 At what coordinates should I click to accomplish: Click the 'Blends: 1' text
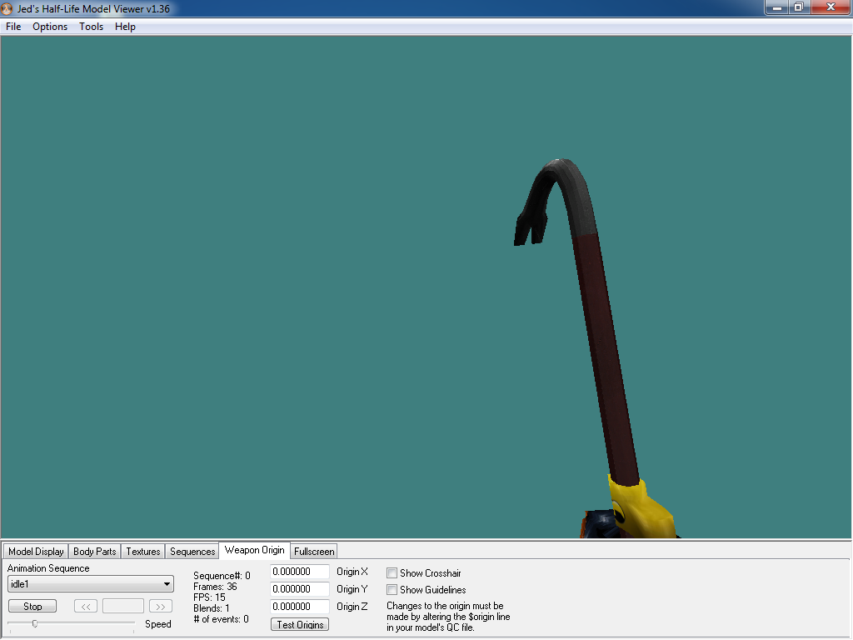[211, 608]
